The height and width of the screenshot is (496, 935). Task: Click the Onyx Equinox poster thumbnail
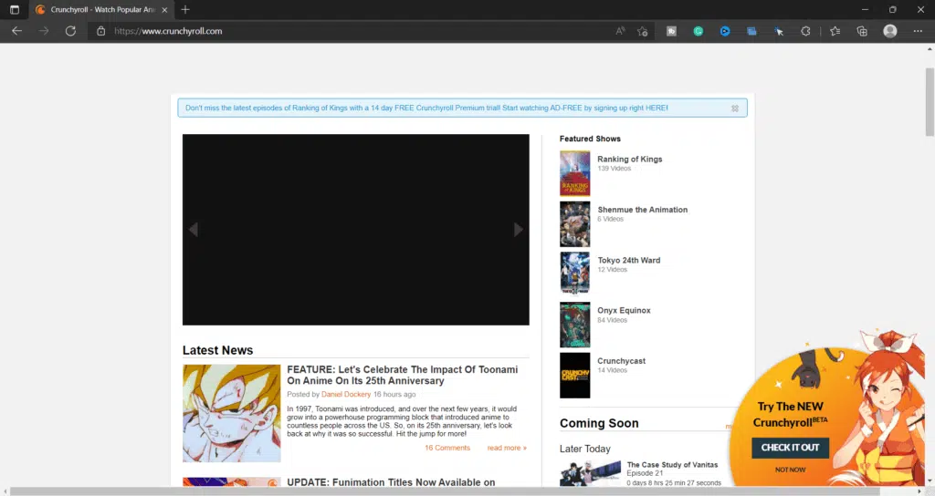coord(575,325)
